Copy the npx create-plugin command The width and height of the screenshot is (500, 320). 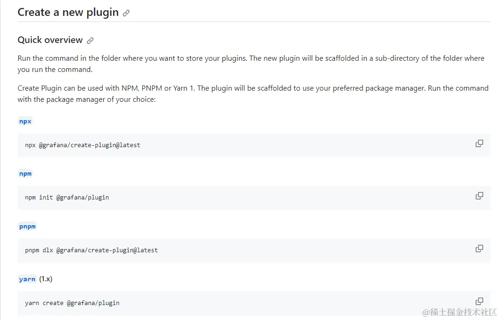tap(479, 143)
